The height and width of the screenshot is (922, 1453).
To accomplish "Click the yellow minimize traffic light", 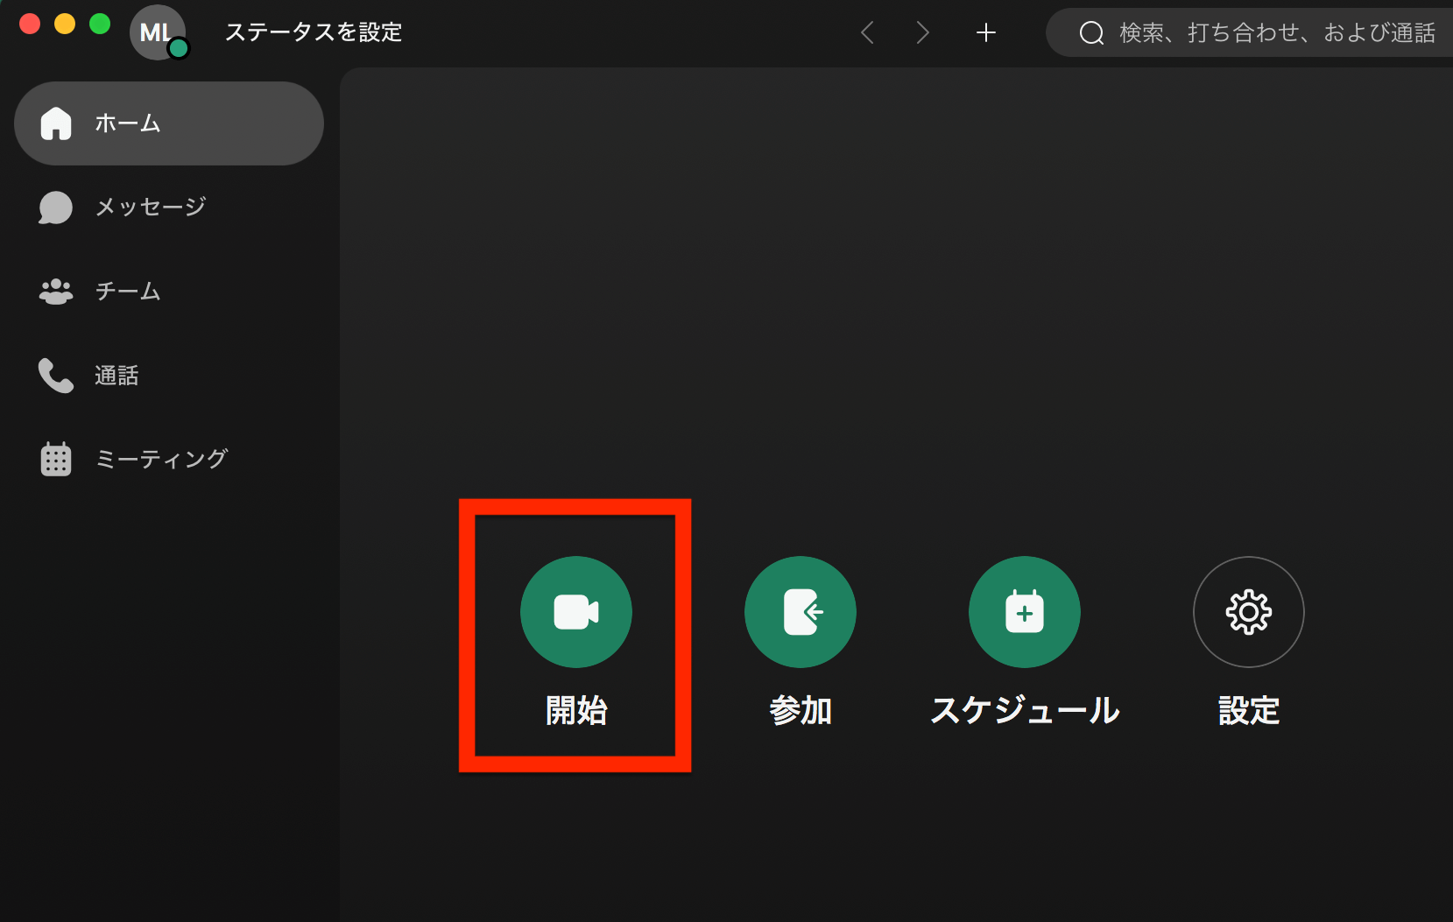I will click(x=65, y=24).
